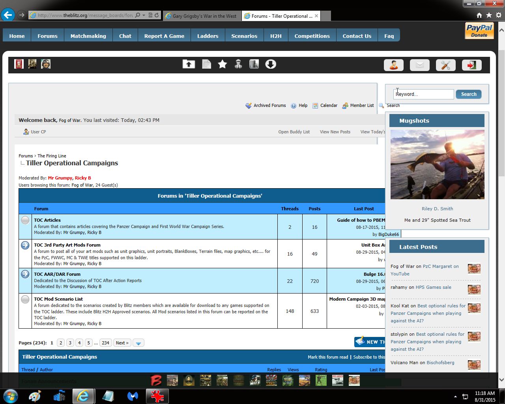Viewport: 505px width, 404px height.
Task: Click the Keyword search input field
Action: [423, 94]
